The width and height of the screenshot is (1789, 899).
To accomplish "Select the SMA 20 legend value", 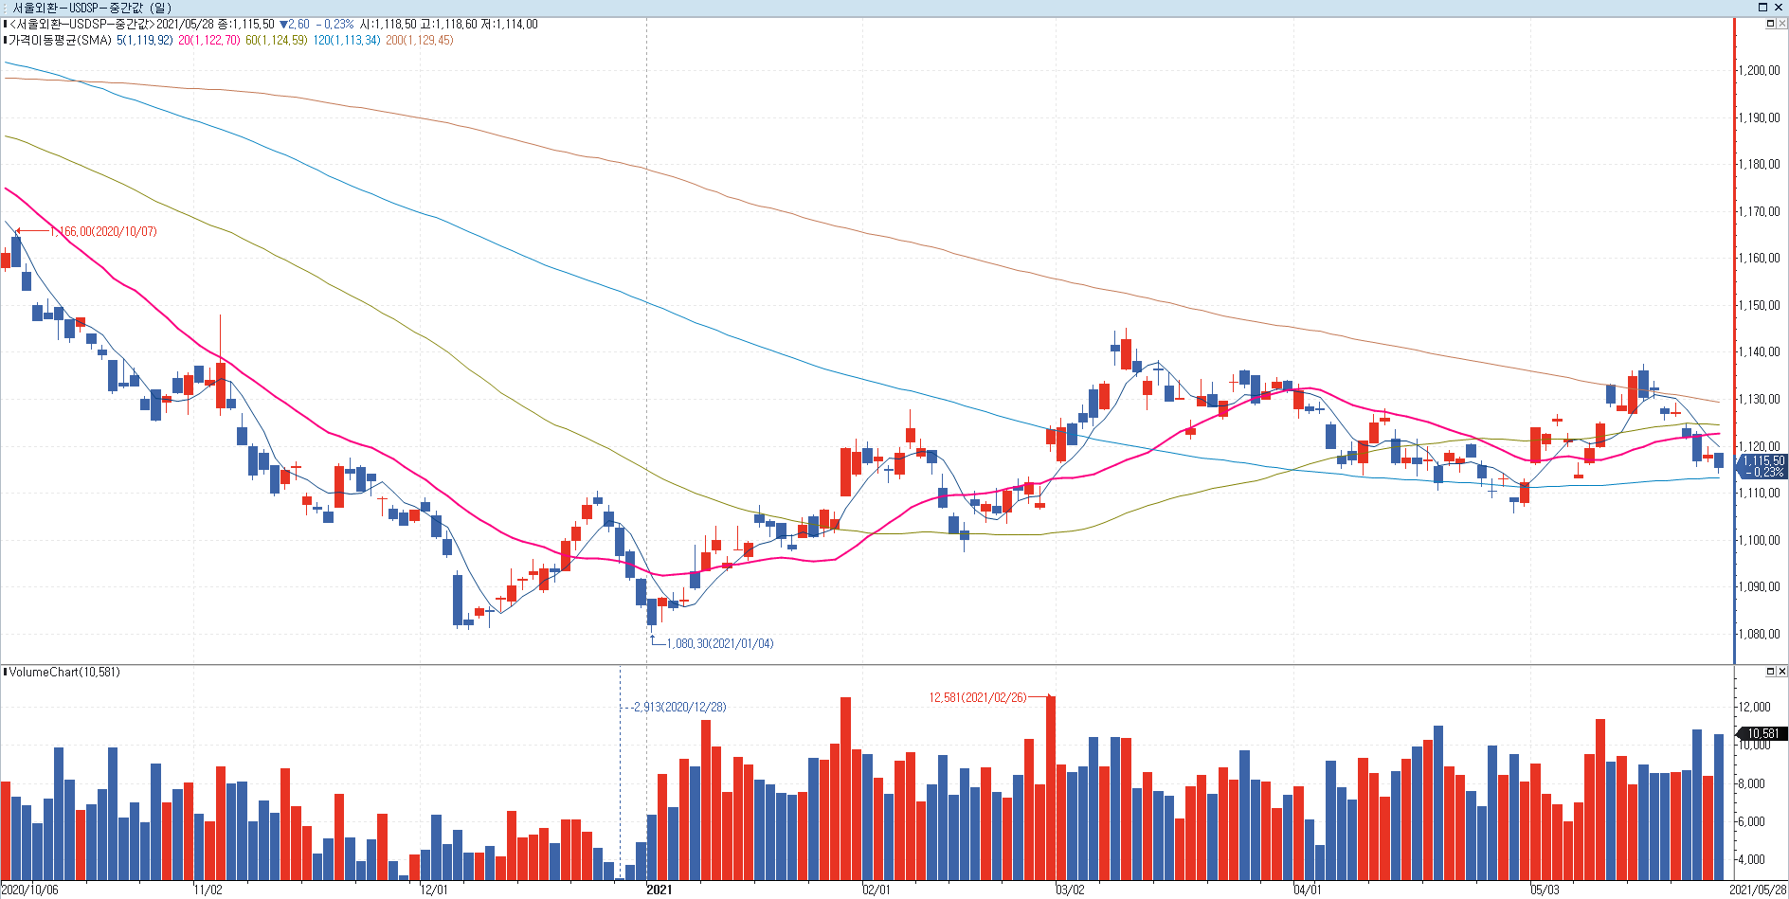I will click(x=209, y=41).
